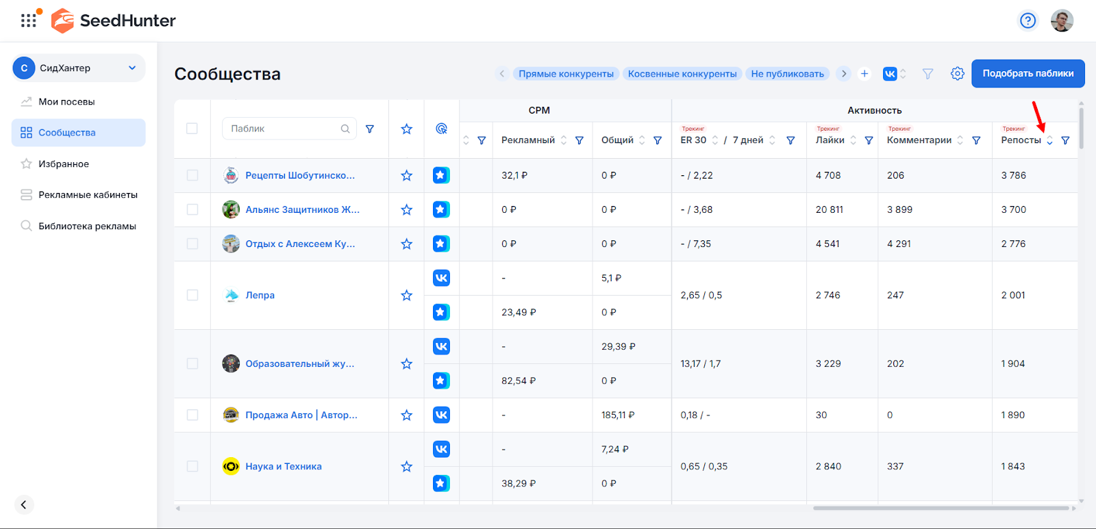
Task: Click the help question mark icon
Action: [x=1027, y=21]
